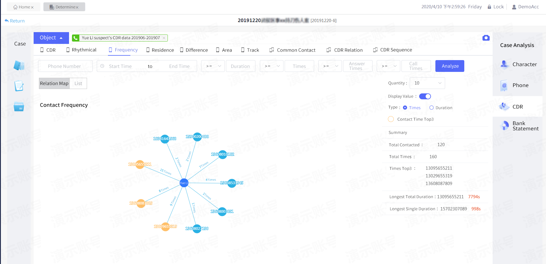Viewport: 546px width, 264px height.
Task: Click the Return link
Action: pyautogui.click(x=14, y=21)
